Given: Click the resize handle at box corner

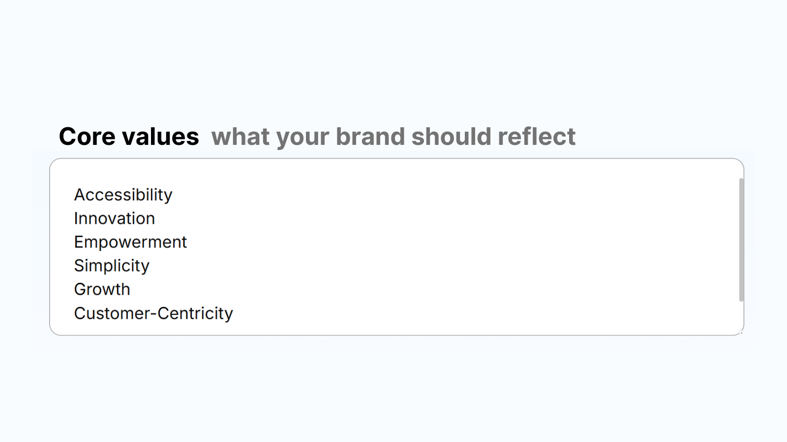Looking at the screenshot, I should tap(740, 333).
